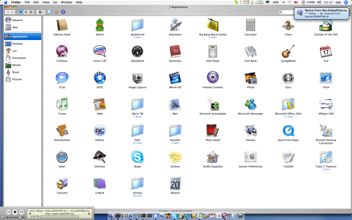Select the QuickTime Player icon
The width and height of the screenshot is (352, 220).
[288, 130]
